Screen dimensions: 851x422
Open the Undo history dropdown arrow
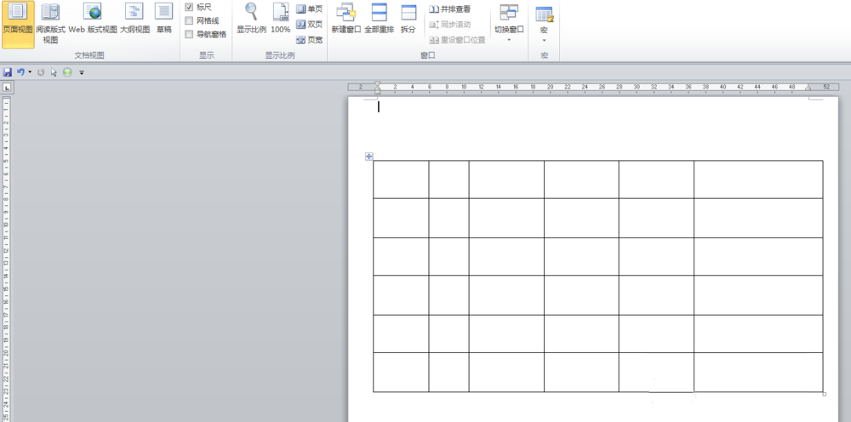pyautogui.click(x=30, y=72)
